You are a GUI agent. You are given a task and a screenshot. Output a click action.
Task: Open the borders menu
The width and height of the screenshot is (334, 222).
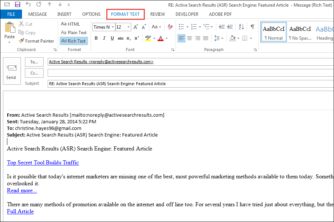pos(251,39)
